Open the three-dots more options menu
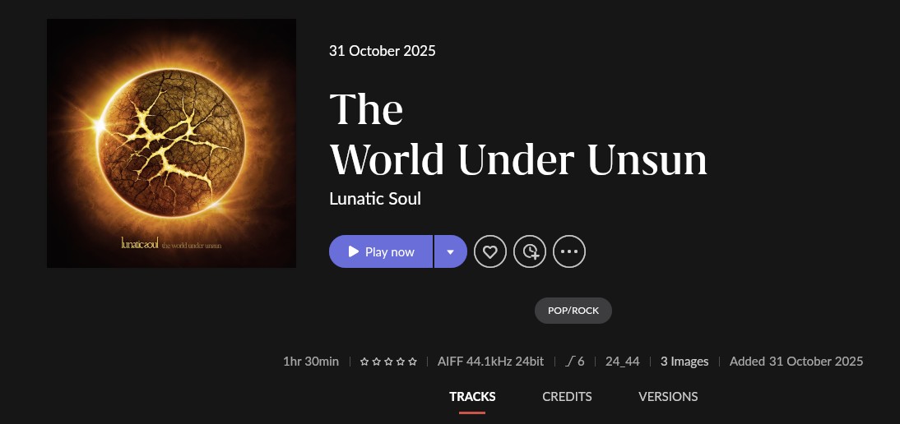The width and height of the screenshot is (900, 424). (x=568, y=251)
